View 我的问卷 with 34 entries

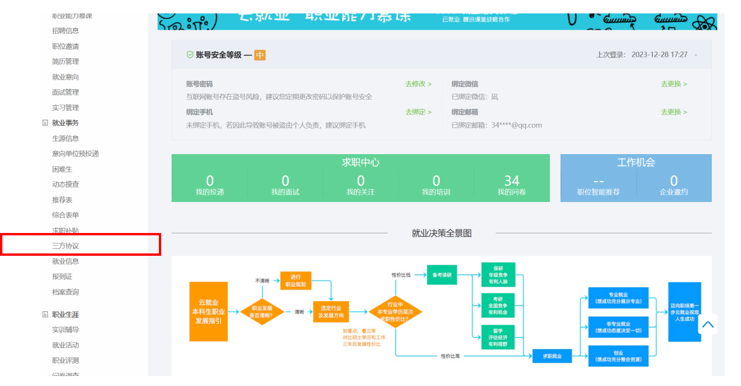click(x=512, y=185)
